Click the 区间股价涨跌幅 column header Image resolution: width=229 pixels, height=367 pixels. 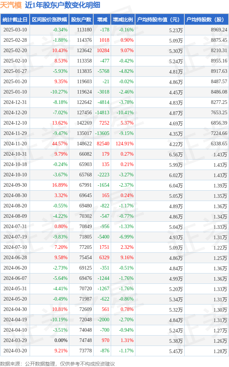pos(49,19)
